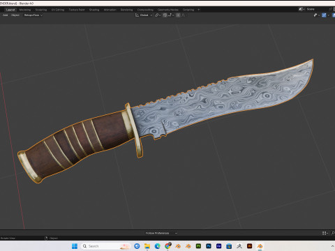
Task: Open Illustrator from the taskbar
Action: coord(249,246)
